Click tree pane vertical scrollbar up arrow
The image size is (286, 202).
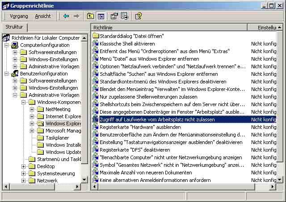tap(84, 38)
